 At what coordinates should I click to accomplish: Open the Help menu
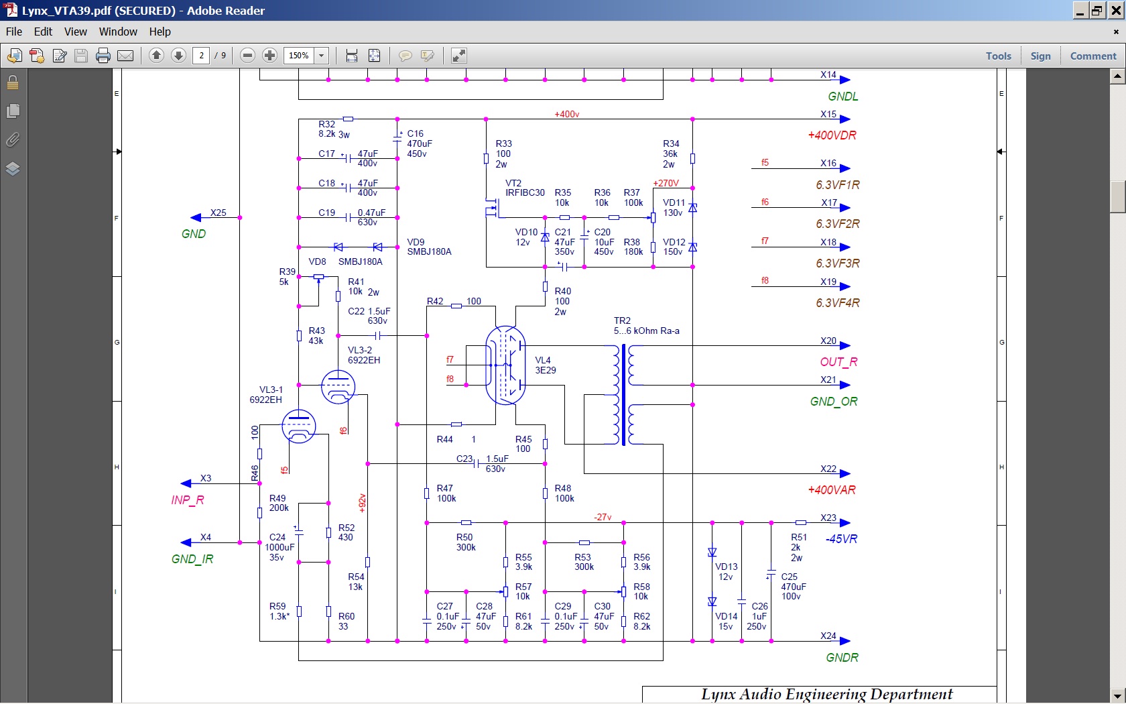(x=160, y=32)
